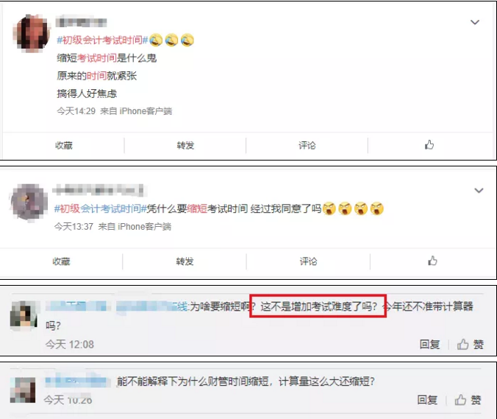Open avatar of the 12:08 commenter
Screen dimensions: 497x419
(x=24, y=315)
